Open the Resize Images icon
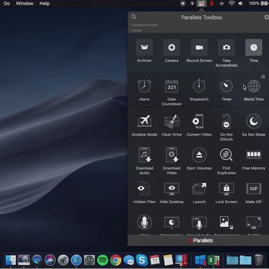 click(x=227, y=223)
